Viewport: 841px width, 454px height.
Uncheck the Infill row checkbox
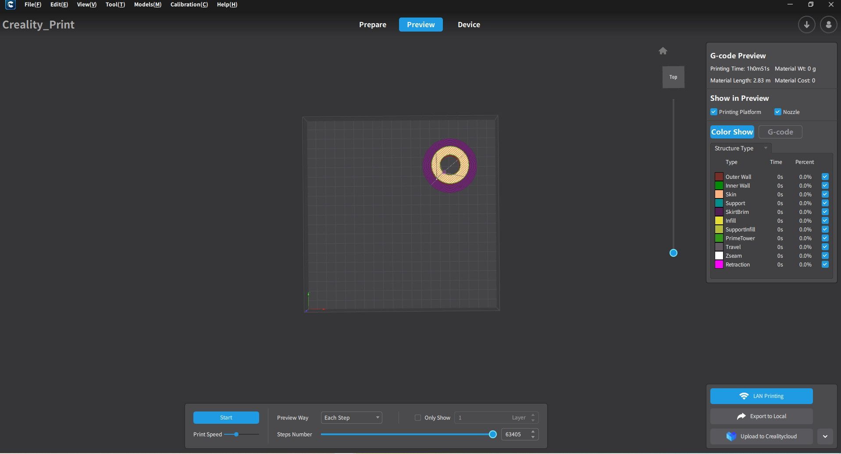tap(825, 220)
